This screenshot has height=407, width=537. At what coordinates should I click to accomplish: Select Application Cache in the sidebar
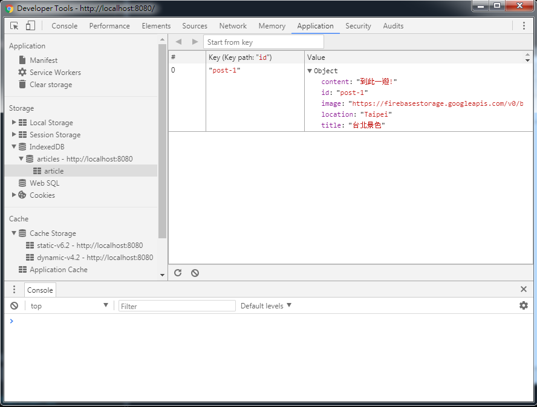tap(58, 270)
